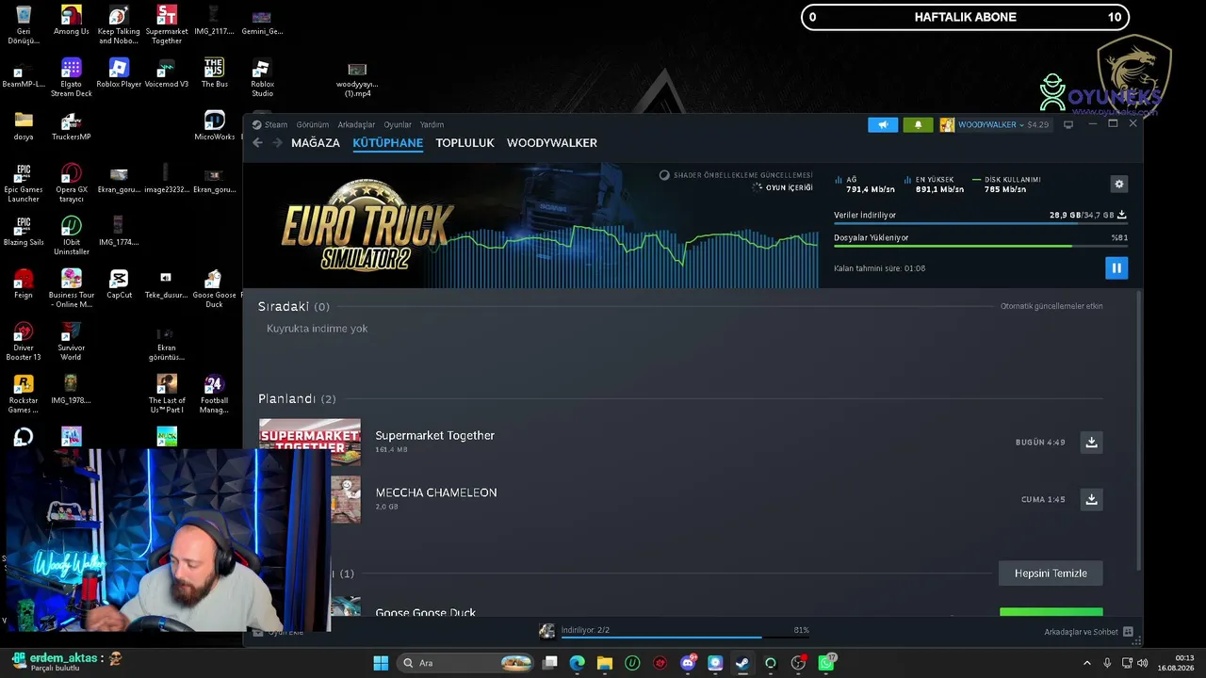Image resolution: width=1206 pixels, height=678 pixels.
Task: Open the Görünüm menu
Action: pyautogui.click(x=313, y=124)
